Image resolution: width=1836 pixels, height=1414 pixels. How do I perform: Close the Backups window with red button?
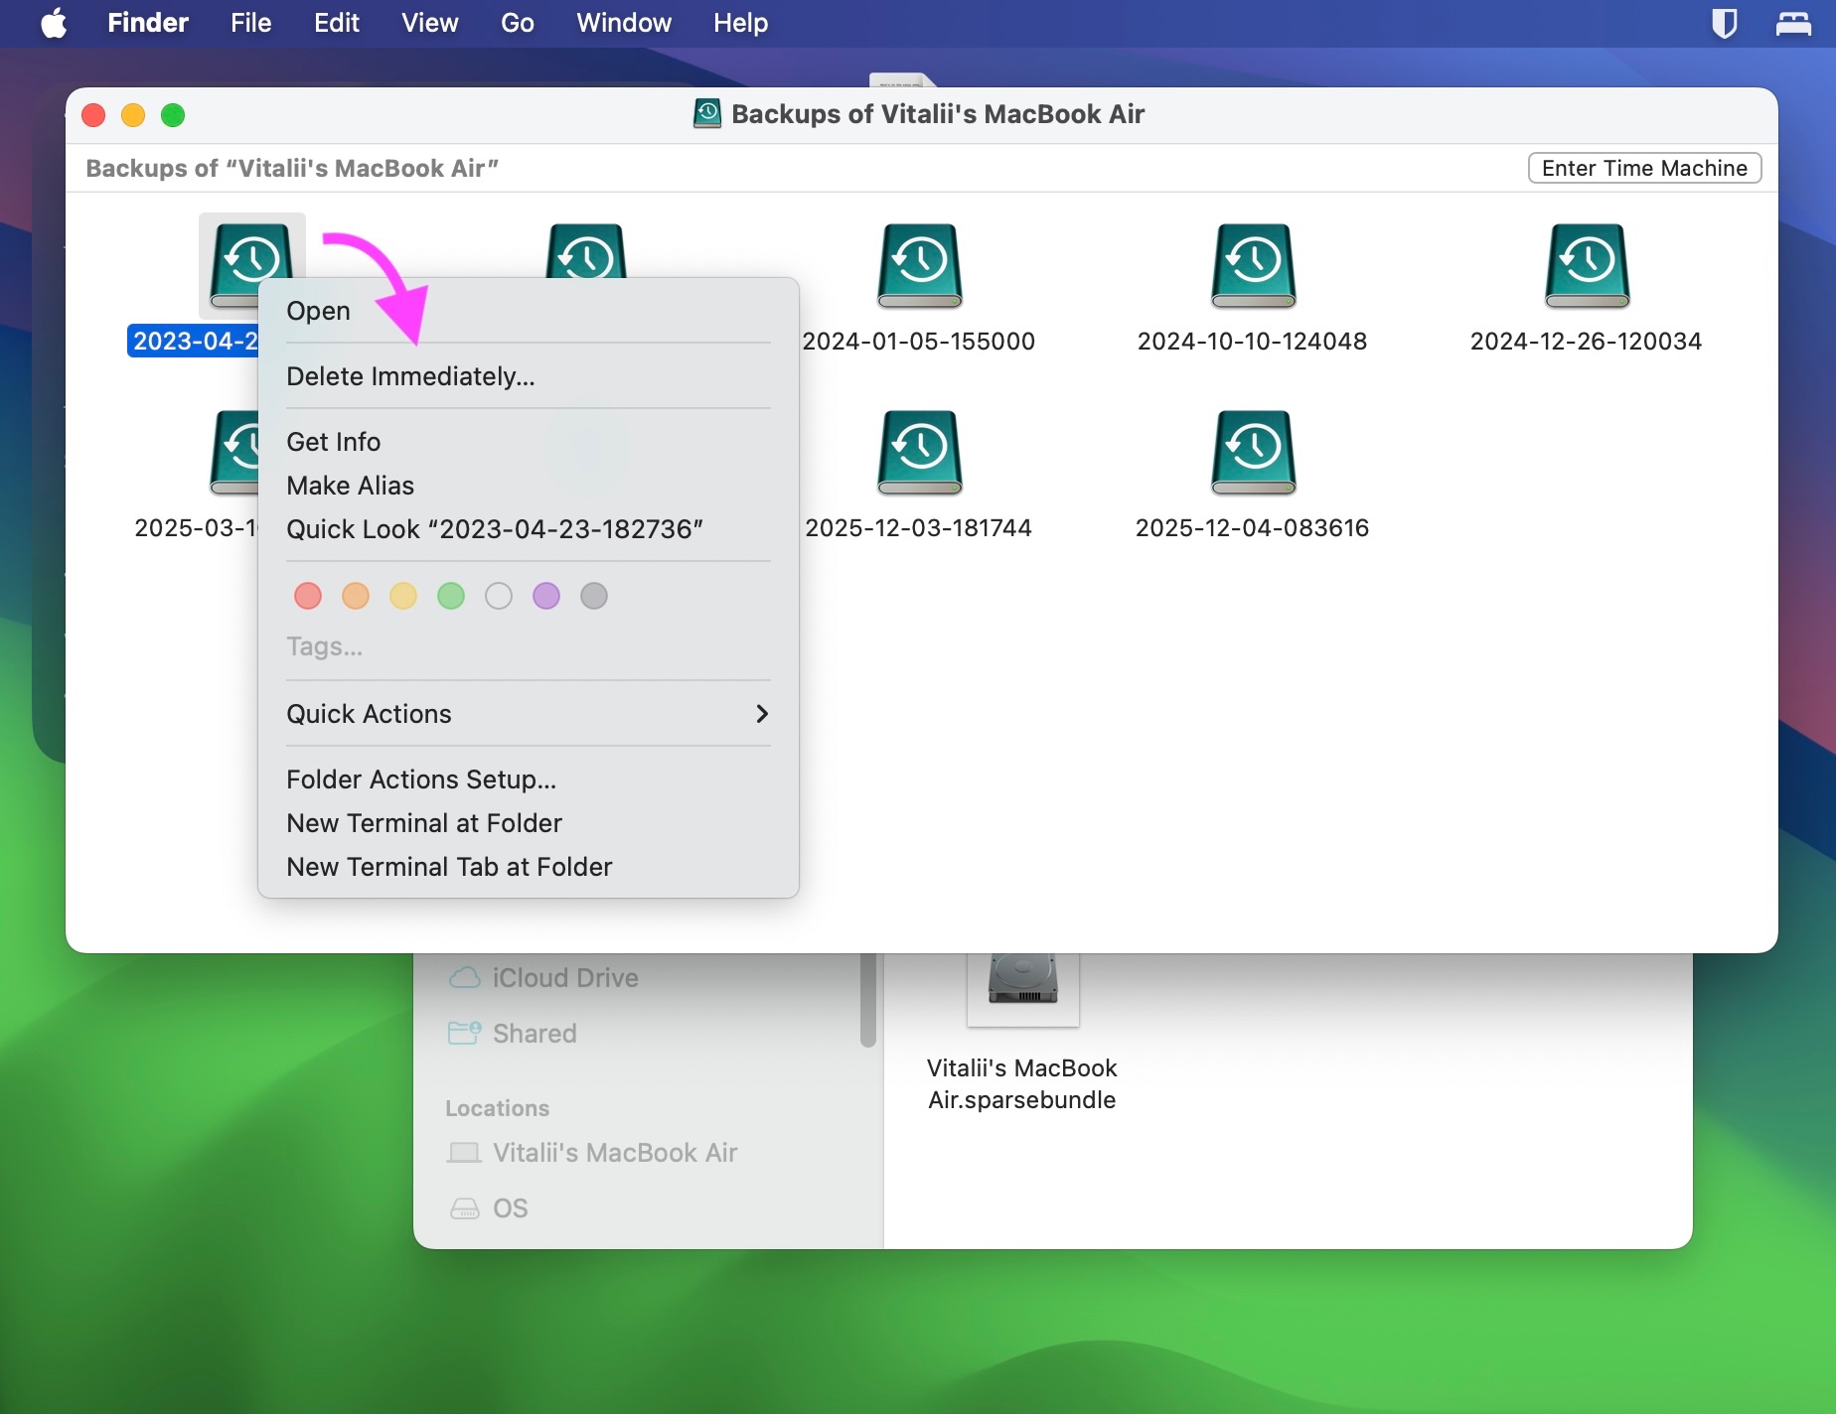point(93,115)
